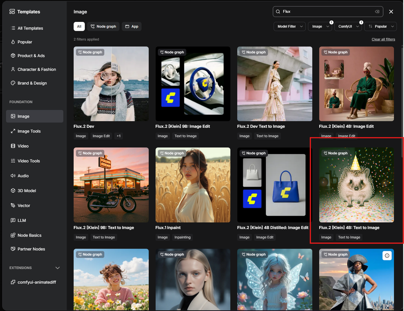Screen dimensions: 404x311
Task: Open the Flux.2 [Klein] 9B: Text to Image thumbnail
Action: (111, 185)
